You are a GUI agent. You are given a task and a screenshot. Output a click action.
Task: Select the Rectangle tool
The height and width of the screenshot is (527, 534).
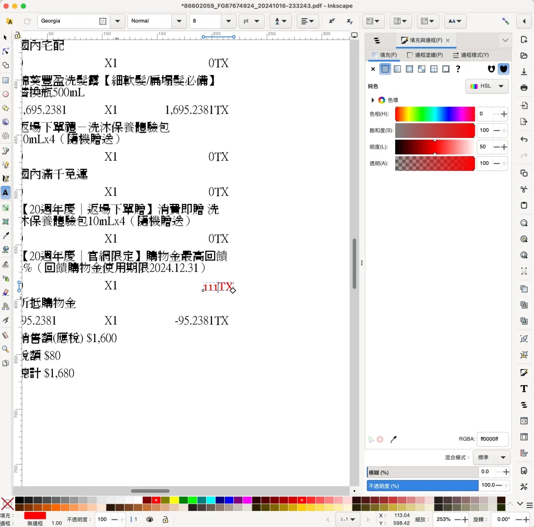pos(5,80)
